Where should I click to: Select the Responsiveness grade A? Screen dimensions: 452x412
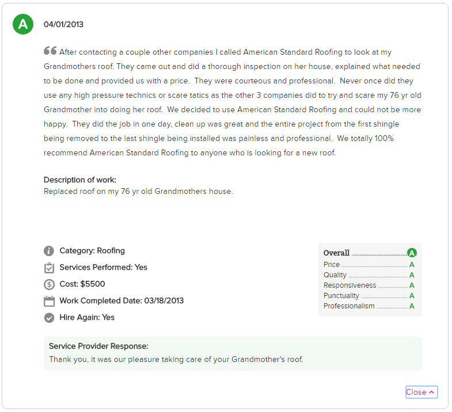point(412,285)
